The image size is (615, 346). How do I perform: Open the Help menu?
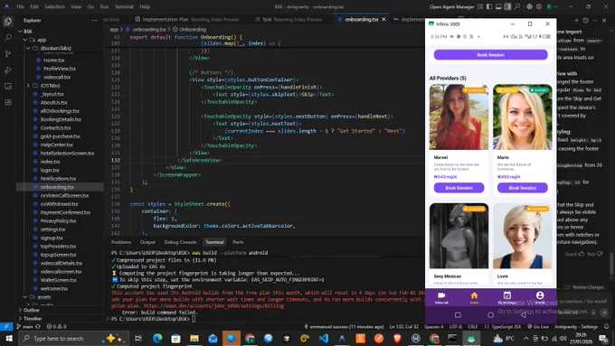(x=145, y=6)
